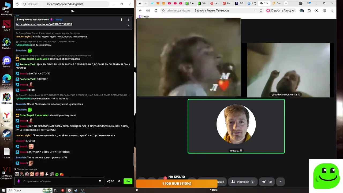Screen dimensions: 343x193
Task: Open the browser profile avatar
Action: tap(300, 3)
